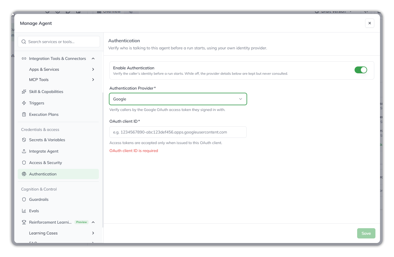This screenshot has height=257, width=394.
Task: Save the authentication settings
Action: pos(366,233)
